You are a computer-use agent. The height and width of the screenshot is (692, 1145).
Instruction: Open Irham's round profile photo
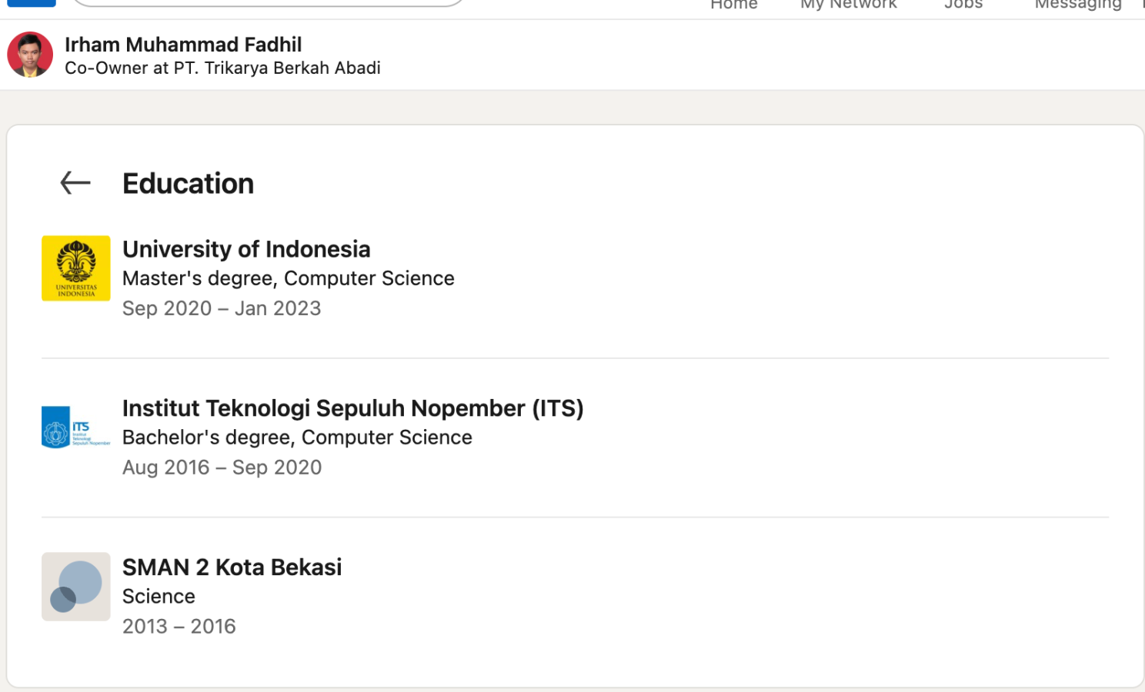pos(30,55)
